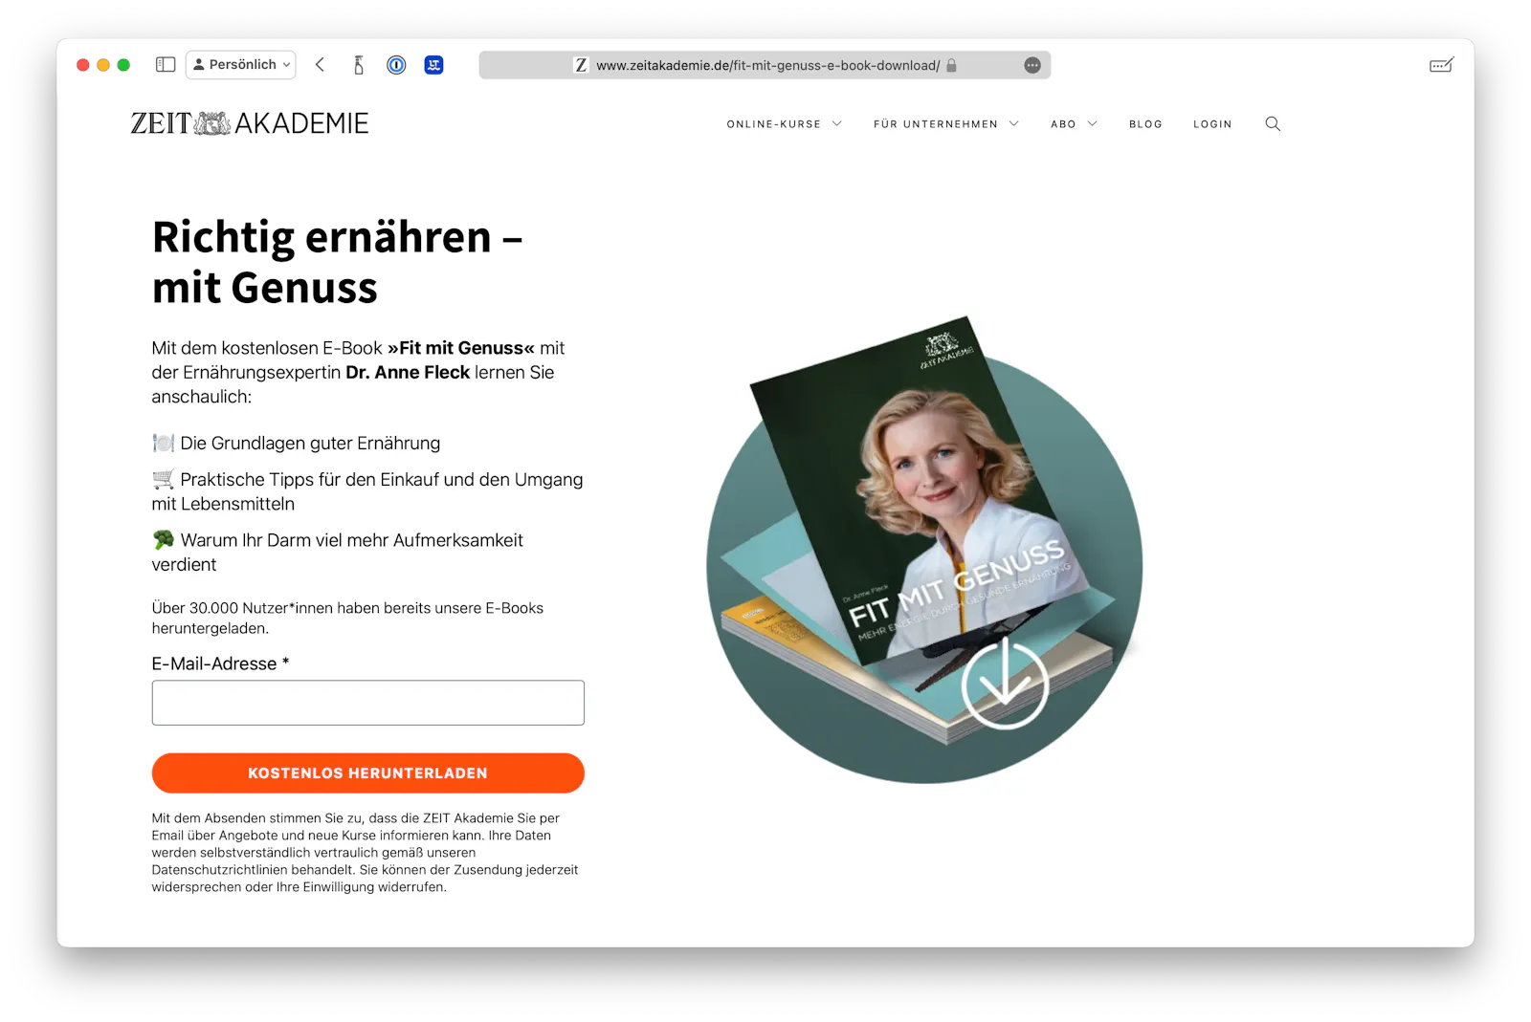Click the annotate icon at window top right
This screenshot has height=1022, width=1531.
click(1441, 65)
